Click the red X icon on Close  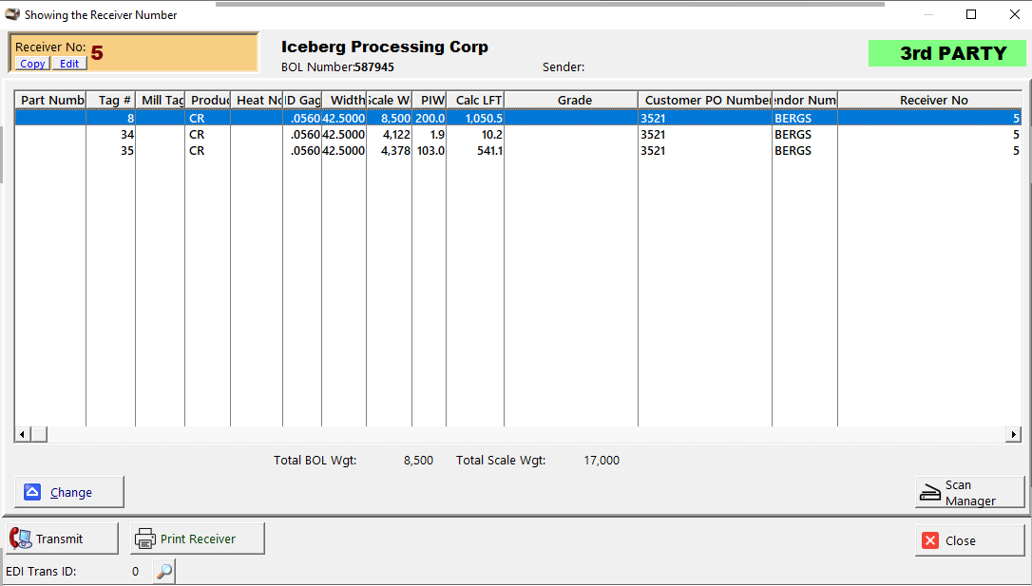[930, 540]
